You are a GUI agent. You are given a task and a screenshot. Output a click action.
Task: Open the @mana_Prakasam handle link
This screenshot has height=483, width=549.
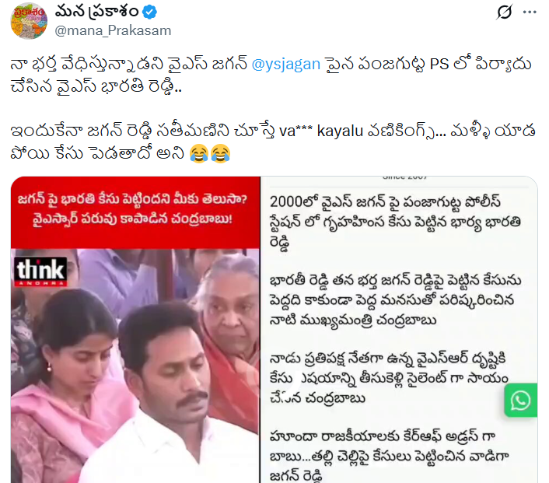(113, 30)
